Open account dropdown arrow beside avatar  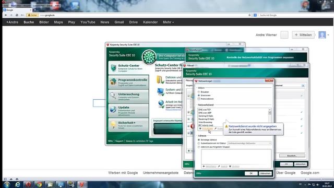[x=328, y=35]
